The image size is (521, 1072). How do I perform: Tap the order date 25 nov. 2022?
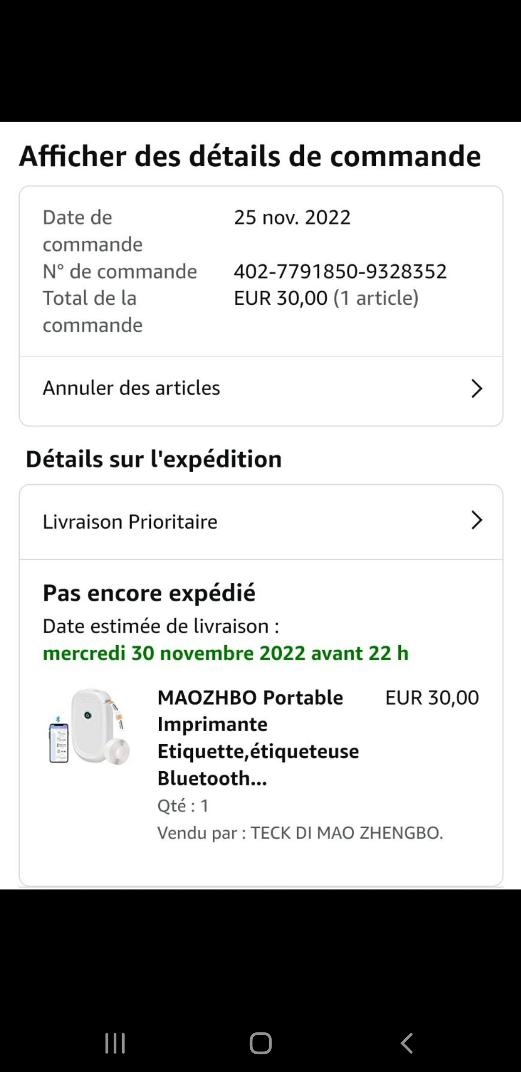click(x=292, y=217)
